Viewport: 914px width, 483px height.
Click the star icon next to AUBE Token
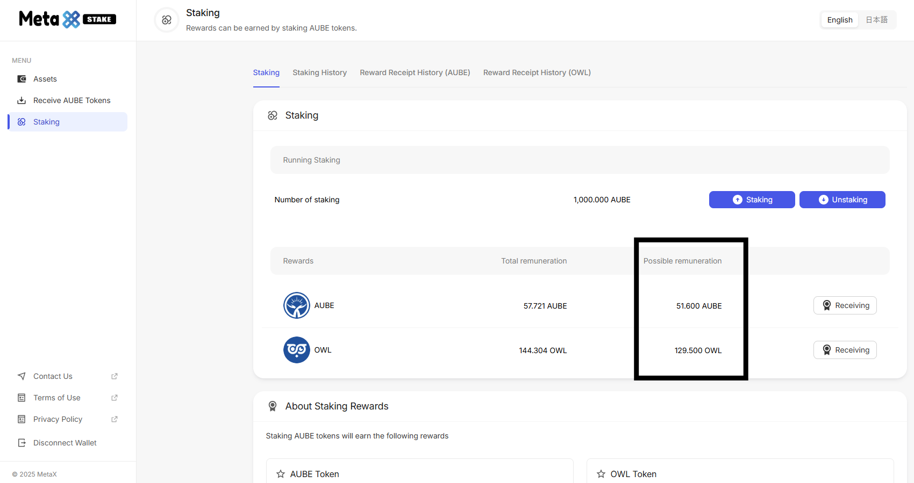[281, 474]
